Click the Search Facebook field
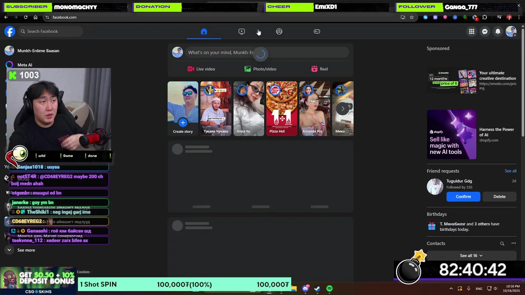This screenshot has width=525, height=295. click(50, 31)
